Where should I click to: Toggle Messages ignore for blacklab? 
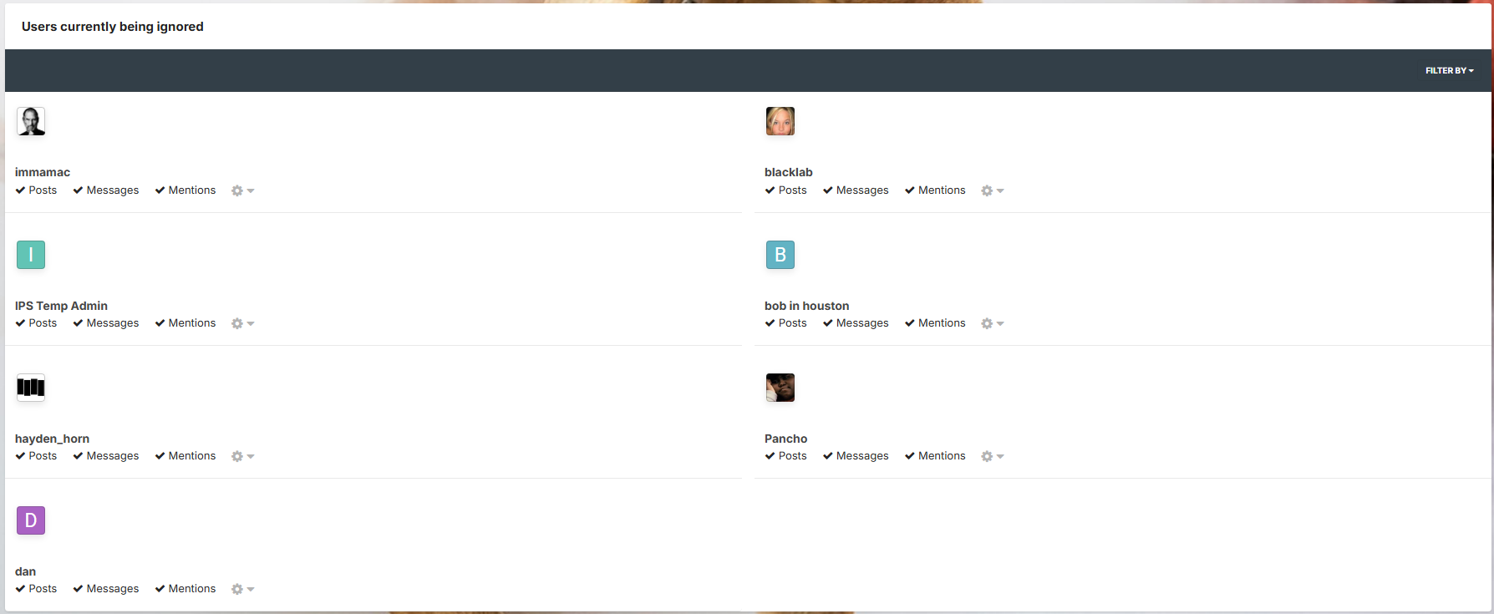(x=856, y=190)
